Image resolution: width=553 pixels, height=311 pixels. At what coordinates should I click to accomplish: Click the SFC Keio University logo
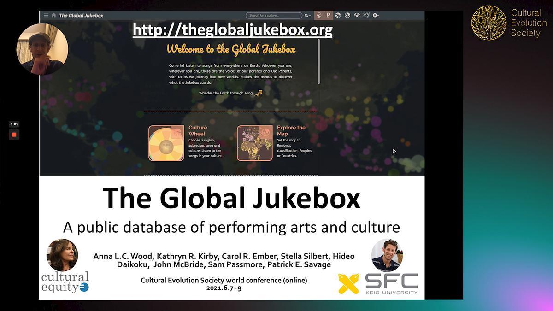378,283
